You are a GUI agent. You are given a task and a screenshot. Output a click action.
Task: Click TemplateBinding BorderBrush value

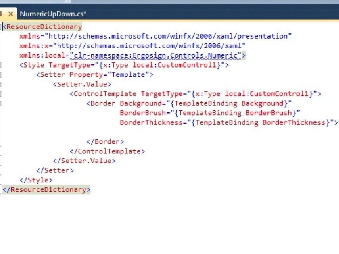(235, 113)
